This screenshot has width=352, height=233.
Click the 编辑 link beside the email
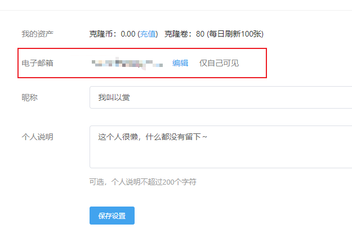pos(180,63)
